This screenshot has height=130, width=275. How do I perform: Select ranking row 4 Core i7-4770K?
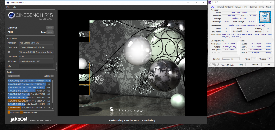tap(29, 91)
